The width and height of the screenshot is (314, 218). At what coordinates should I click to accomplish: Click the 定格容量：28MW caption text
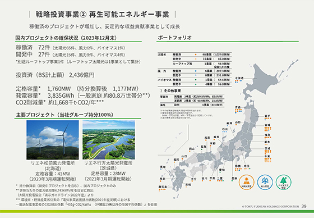click(x=108, y=174)
